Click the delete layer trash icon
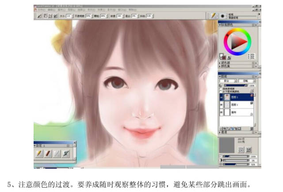Screen dimensions: 283x192 [252, 128]
